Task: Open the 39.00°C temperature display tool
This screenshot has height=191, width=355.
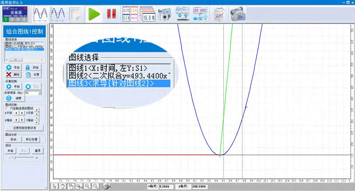Action: point(200,14)
